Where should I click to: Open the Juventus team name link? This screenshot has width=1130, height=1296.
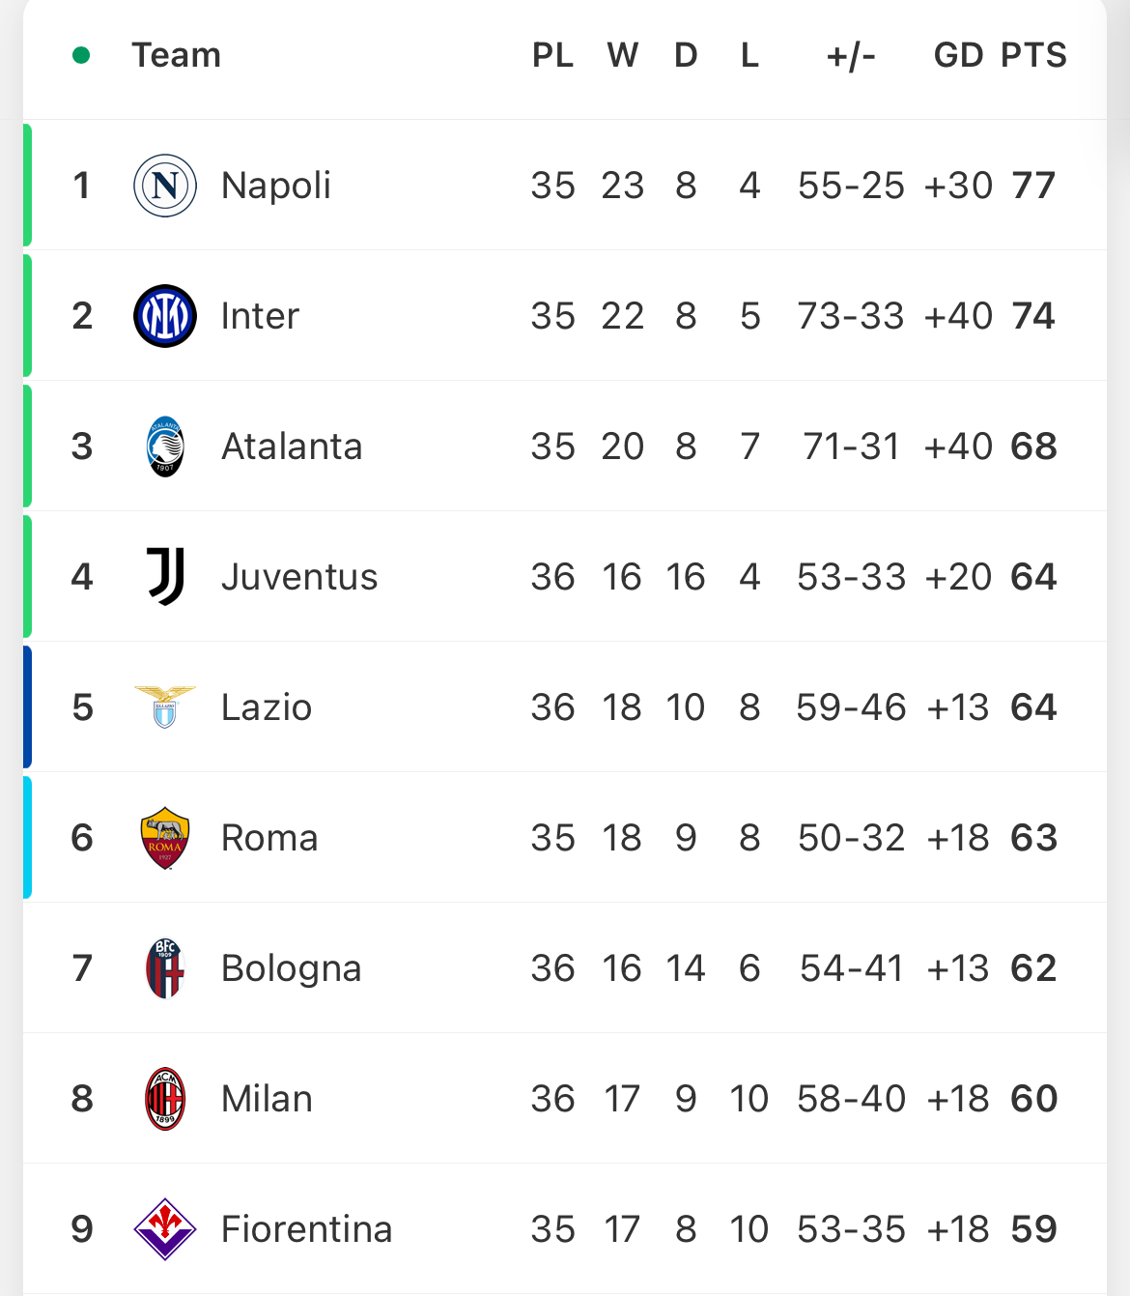(x=299, y=577)
